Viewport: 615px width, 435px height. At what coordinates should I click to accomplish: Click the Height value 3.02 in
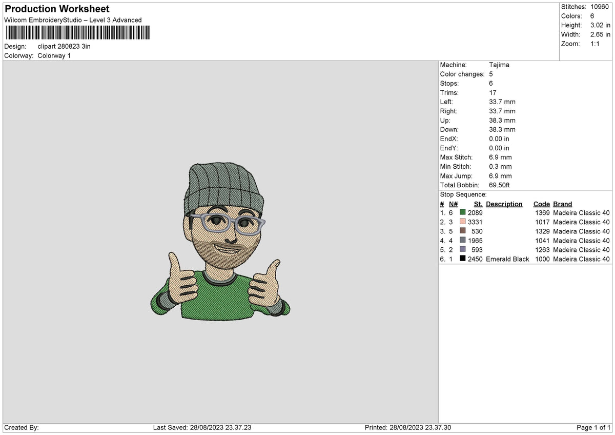tap(600, 25)
